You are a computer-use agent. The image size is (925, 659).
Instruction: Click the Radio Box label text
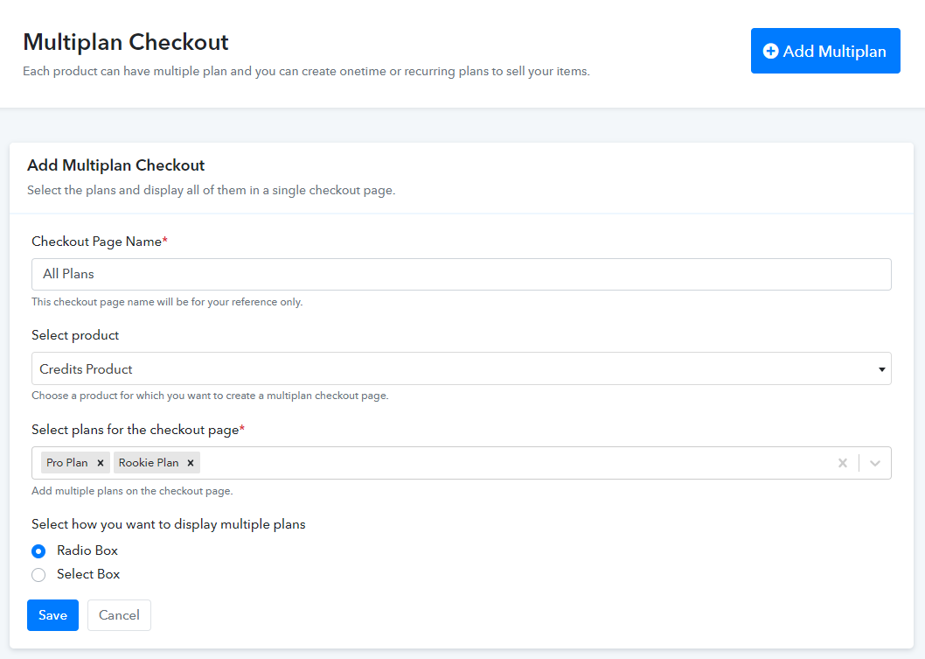pyautogui.click(x=87, y=550)
